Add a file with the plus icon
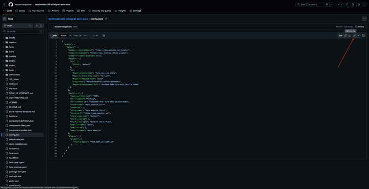This screenshot has height=189, width=369. click(37, 26)
